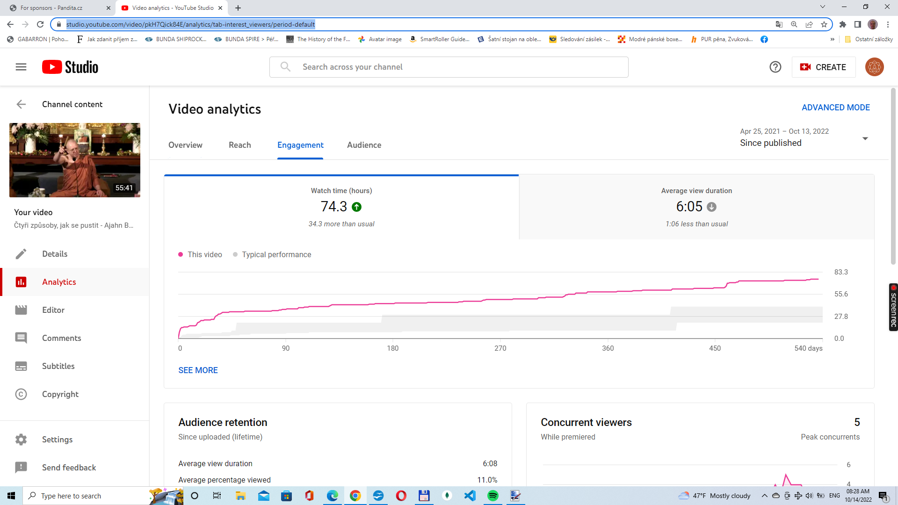Select Analytics in the sidebar
The image size is (898, 505).
[75, 282]
